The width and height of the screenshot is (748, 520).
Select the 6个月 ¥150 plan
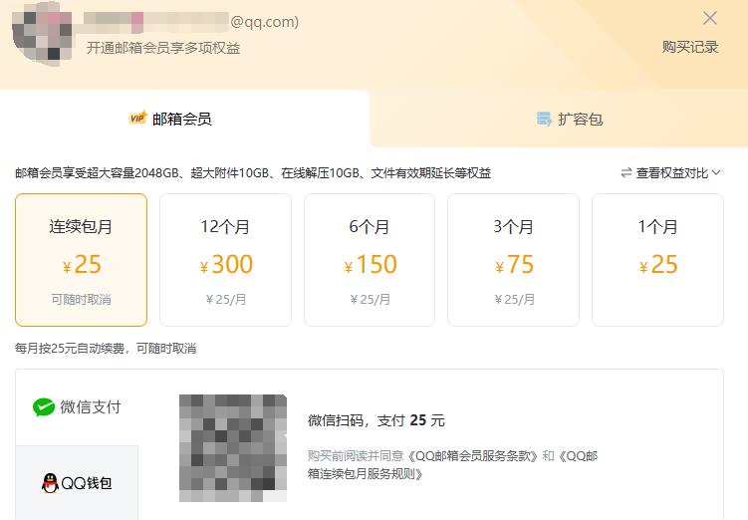tap(370, 260)
